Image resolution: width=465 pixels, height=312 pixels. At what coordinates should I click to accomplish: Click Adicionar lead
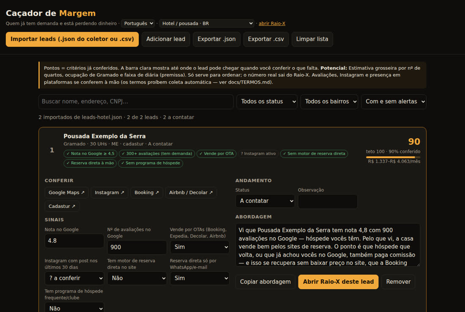(165, 39)
